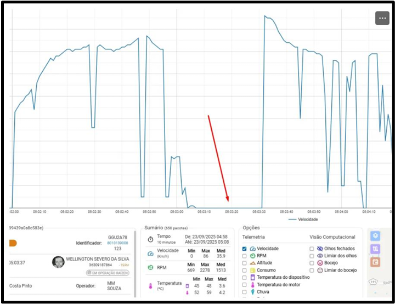Uncheck the Velocidade telemetry checkbox

(x=245, y=249)
